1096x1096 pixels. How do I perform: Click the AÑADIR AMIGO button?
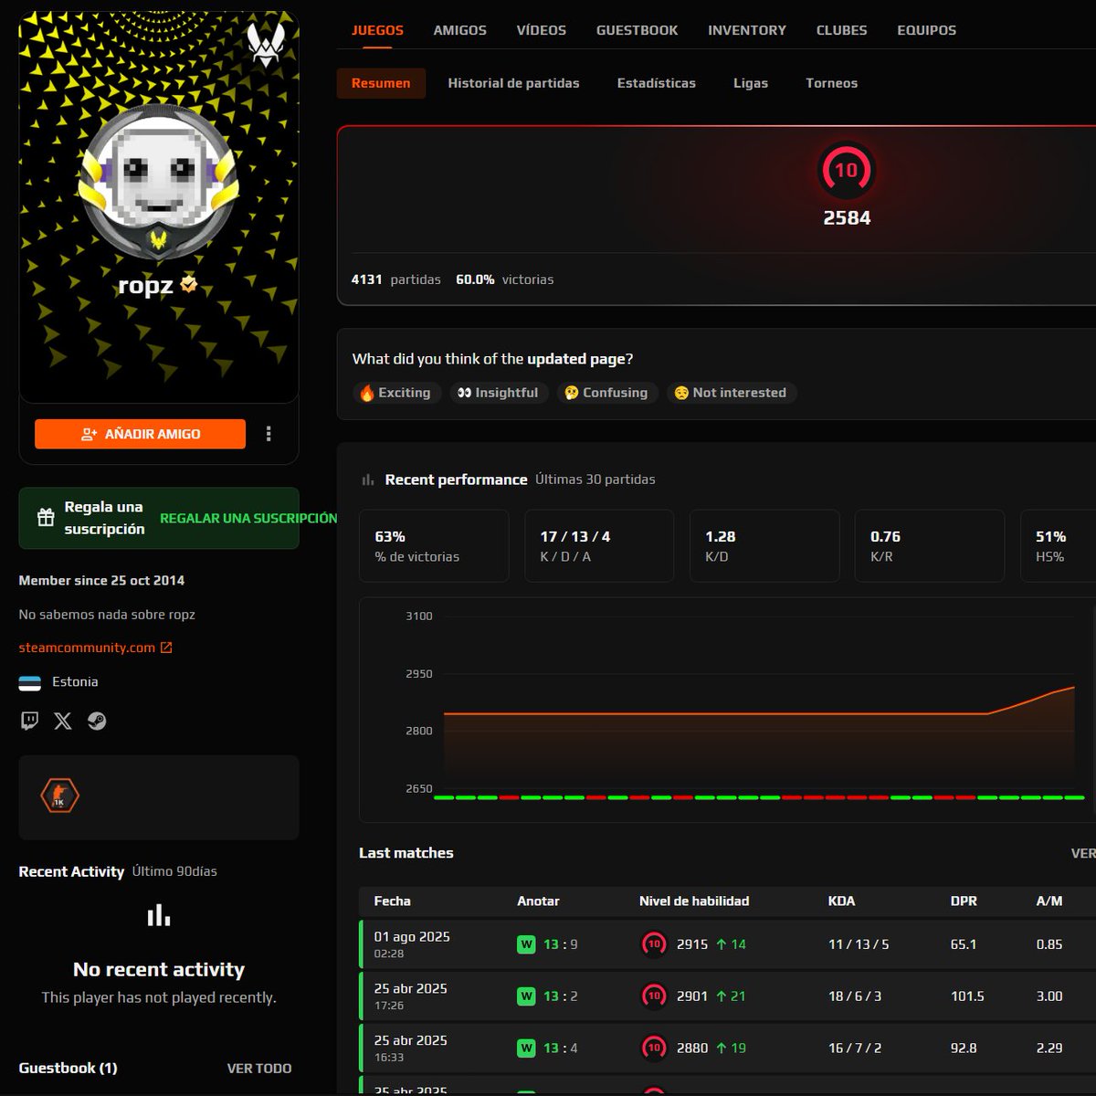(141, 434)
